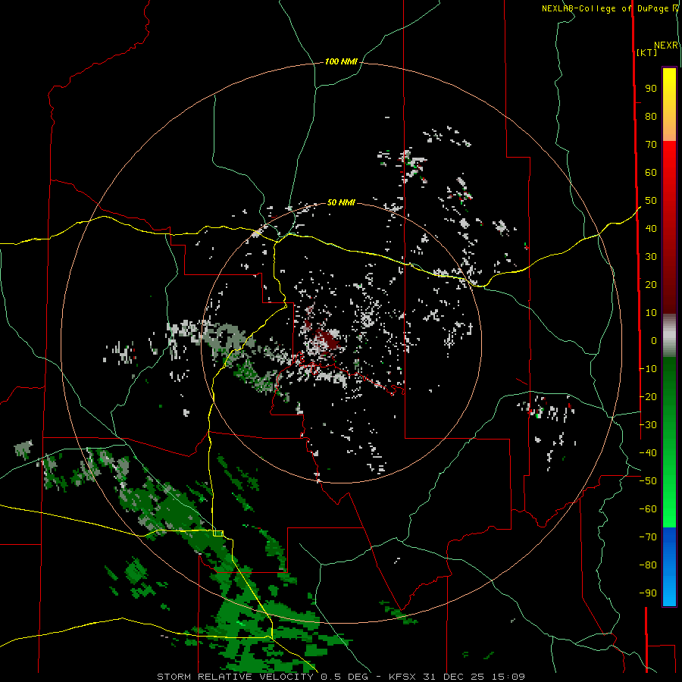Image resolution: width=682 pixels, height=682 pixels.
Task: Click the 40 value on the velocity scale
Action: click(651, 229)
